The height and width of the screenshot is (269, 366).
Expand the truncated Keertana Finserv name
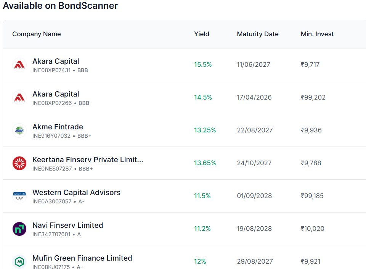88,159
